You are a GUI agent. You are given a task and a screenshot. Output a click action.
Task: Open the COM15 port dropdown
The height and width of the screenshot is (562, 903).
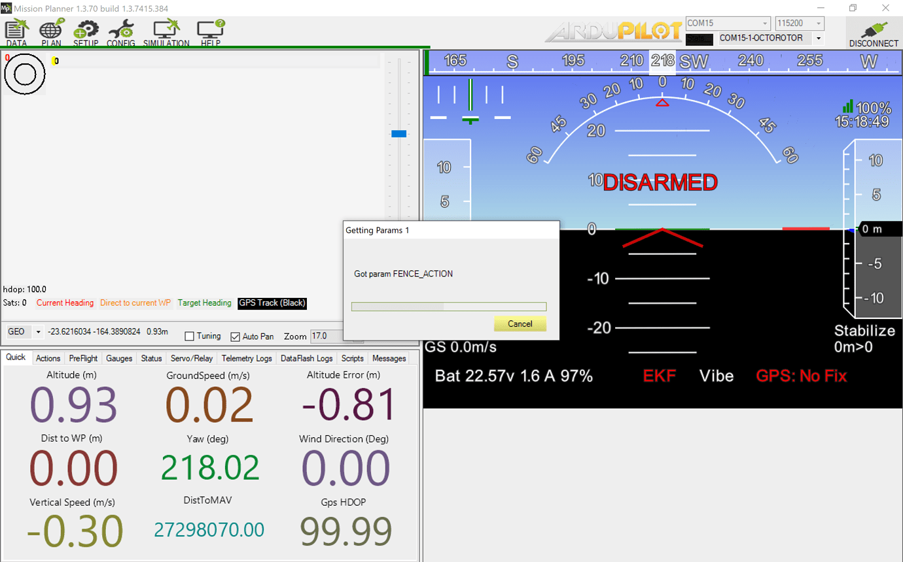coord(764,24)
